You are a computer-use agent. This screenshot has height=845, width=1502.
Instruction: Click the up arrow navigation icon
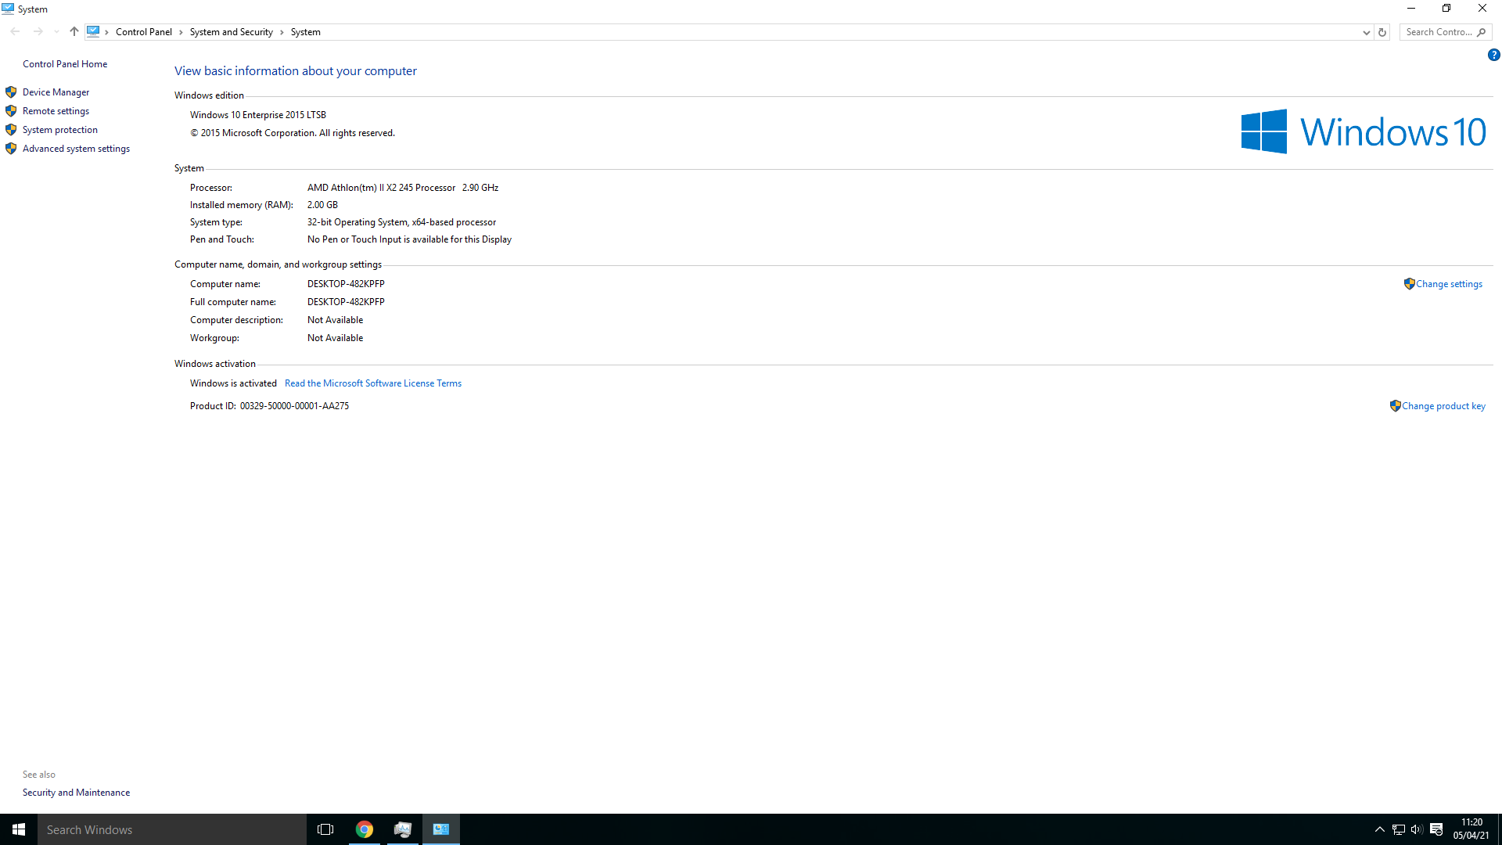74,32
